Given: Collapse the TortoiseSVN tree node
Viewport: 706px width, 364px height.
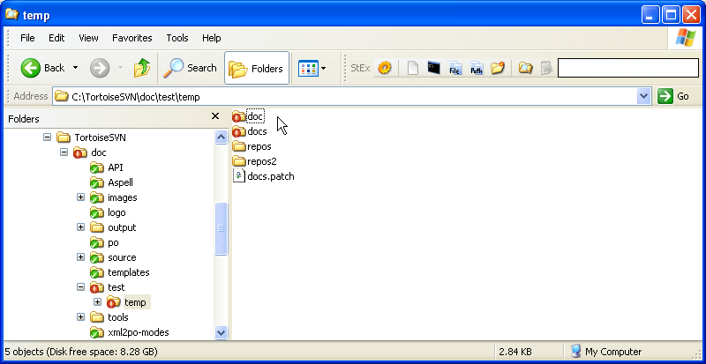Looking at the screenshot, I should coord(48,137).
